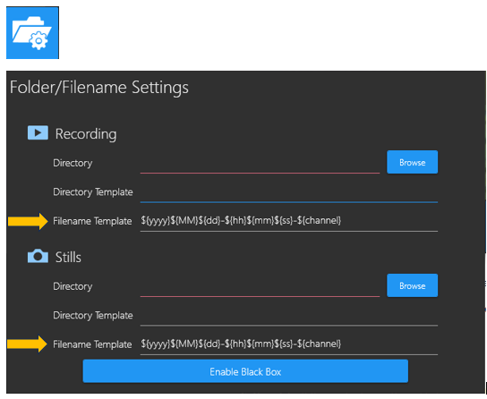
Task: Click the yellow arrow beside Stills Filename Template
Action: click(x=28, y=344)
